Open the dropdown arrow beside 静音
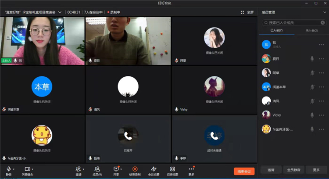Screen dimensions: 329x179 (x=14, y=169)
